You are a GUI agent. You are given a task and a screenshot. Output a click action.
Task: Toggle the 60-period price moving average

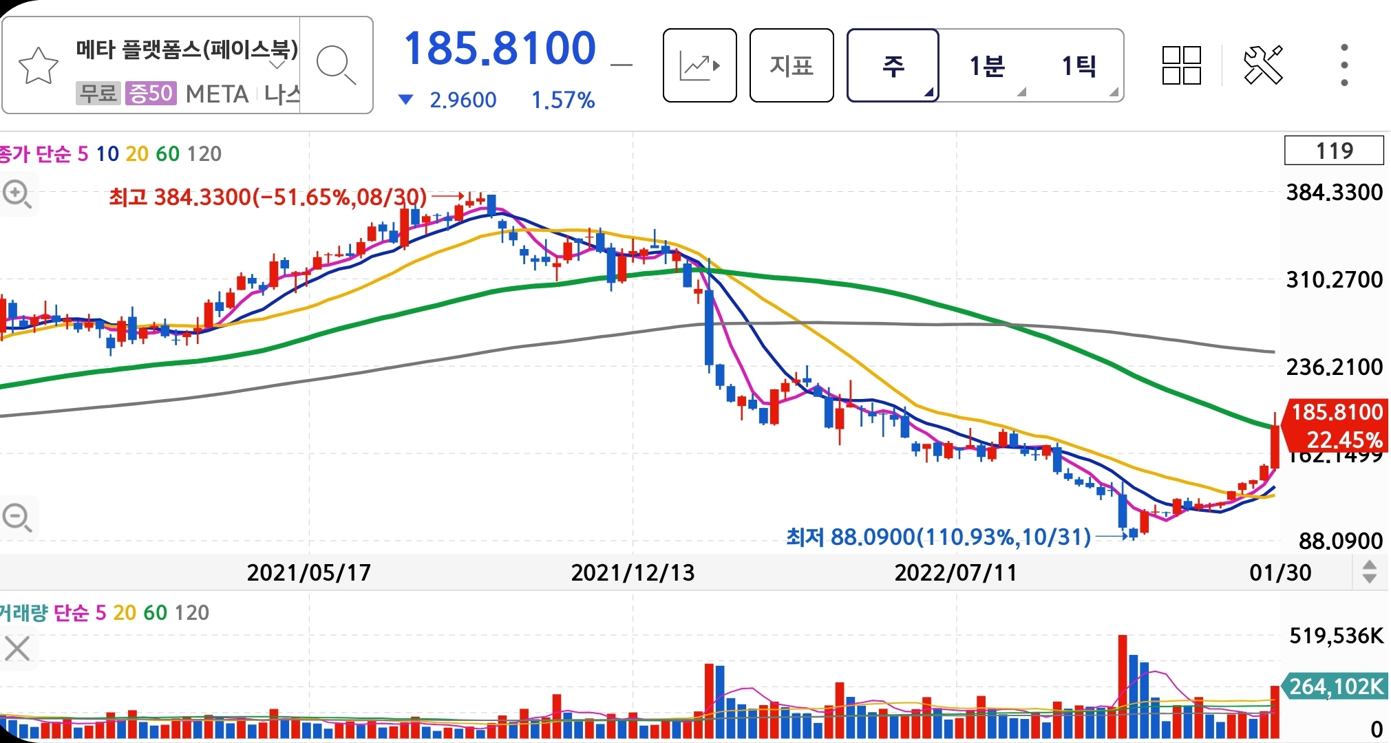167,154
